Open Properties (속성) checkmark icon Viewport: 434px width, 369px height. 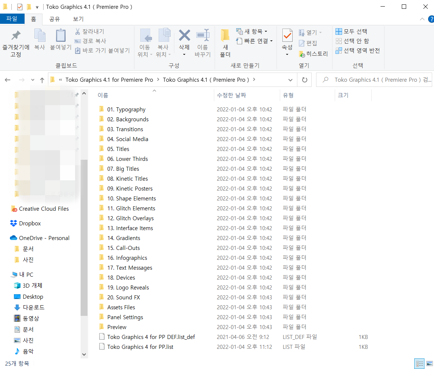click(287, 36)
